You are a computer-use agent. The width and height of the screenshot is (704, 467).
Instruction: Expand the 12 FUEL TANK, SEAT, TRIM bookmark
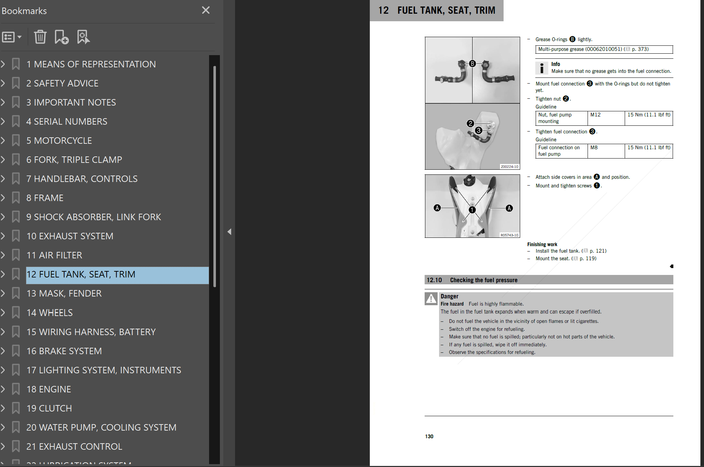pos(3,274)
